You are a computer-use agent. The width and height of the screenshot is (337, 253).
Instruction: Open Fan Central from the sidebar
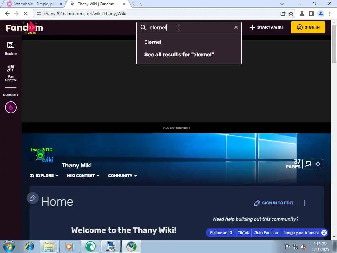click(11, 73)
